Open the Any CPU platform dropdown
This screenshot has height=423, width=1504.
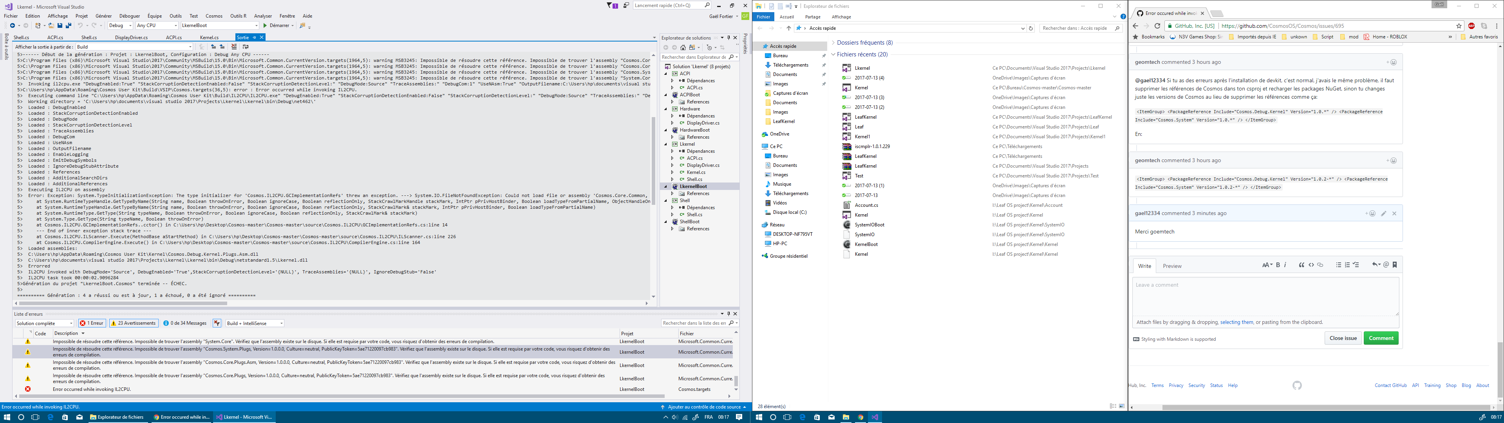pos(157,26)
